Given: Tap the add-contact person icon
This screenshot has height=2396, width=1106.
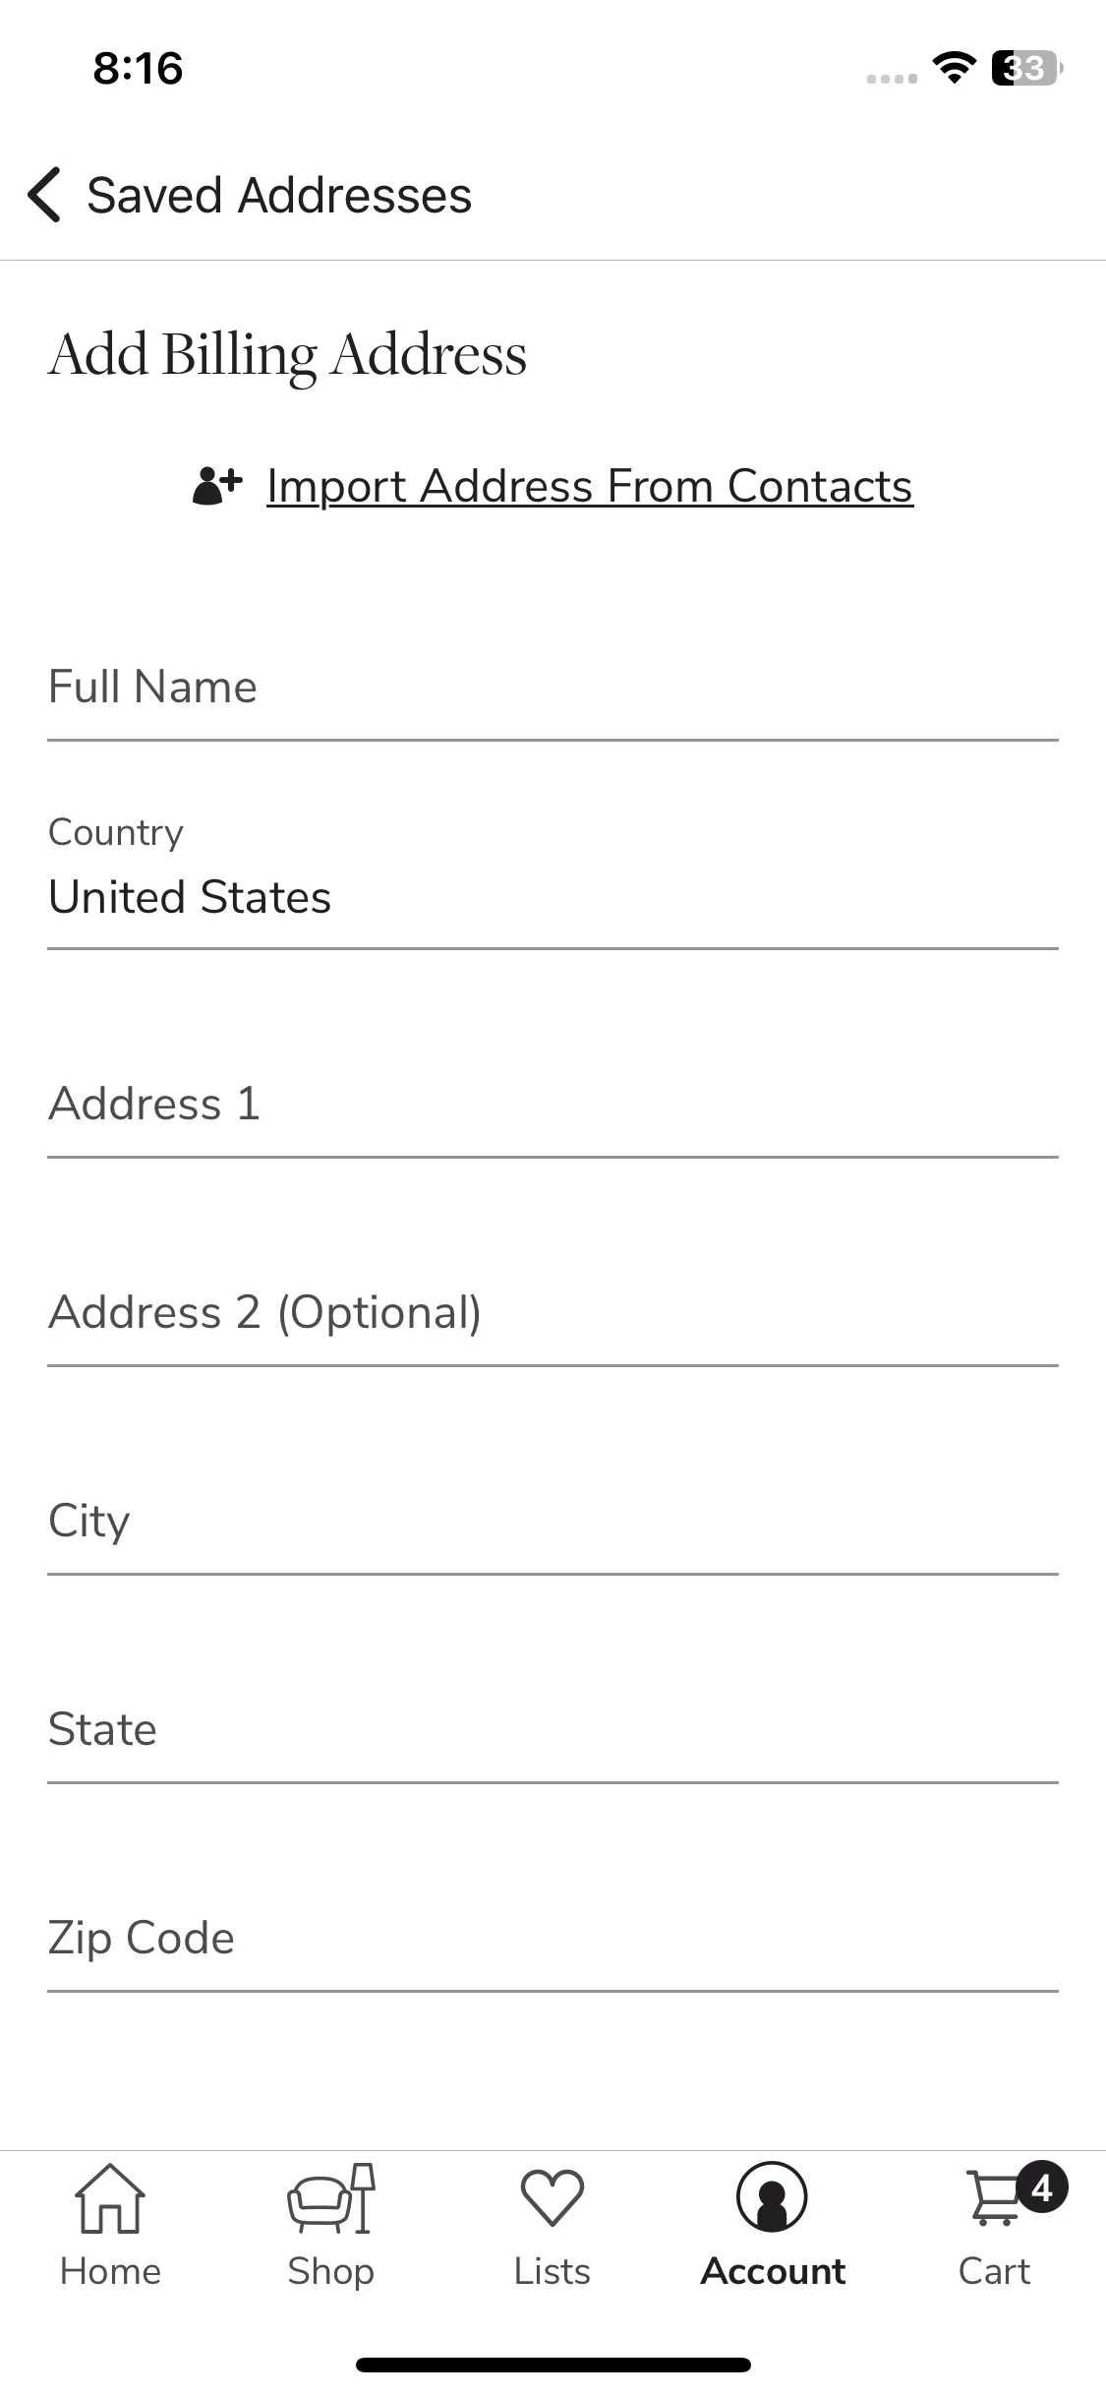Looking at the screenshot, I should click(217, 486).
